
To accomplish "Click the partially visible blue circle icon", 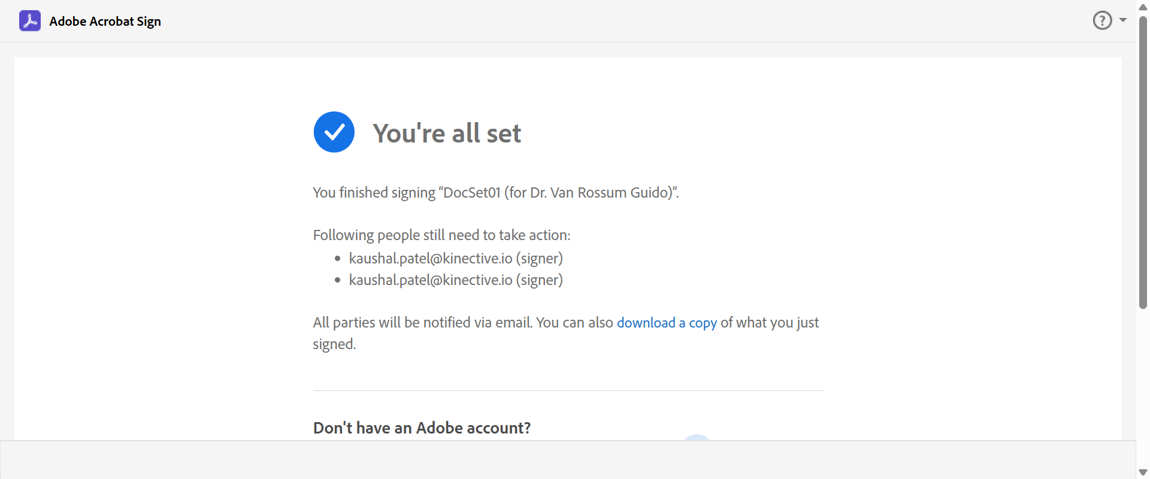I will point(697,438).
